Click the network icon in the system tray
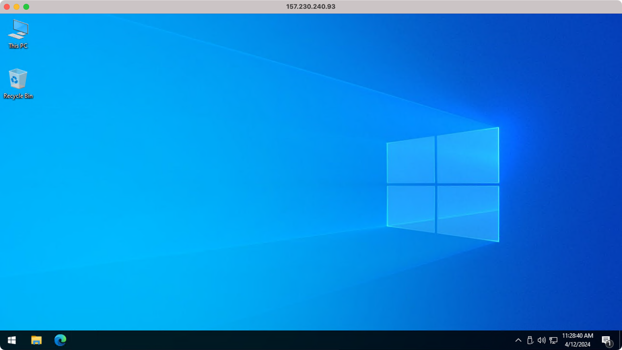Screen dimensions: 622x350 click(x=553, y=340)
